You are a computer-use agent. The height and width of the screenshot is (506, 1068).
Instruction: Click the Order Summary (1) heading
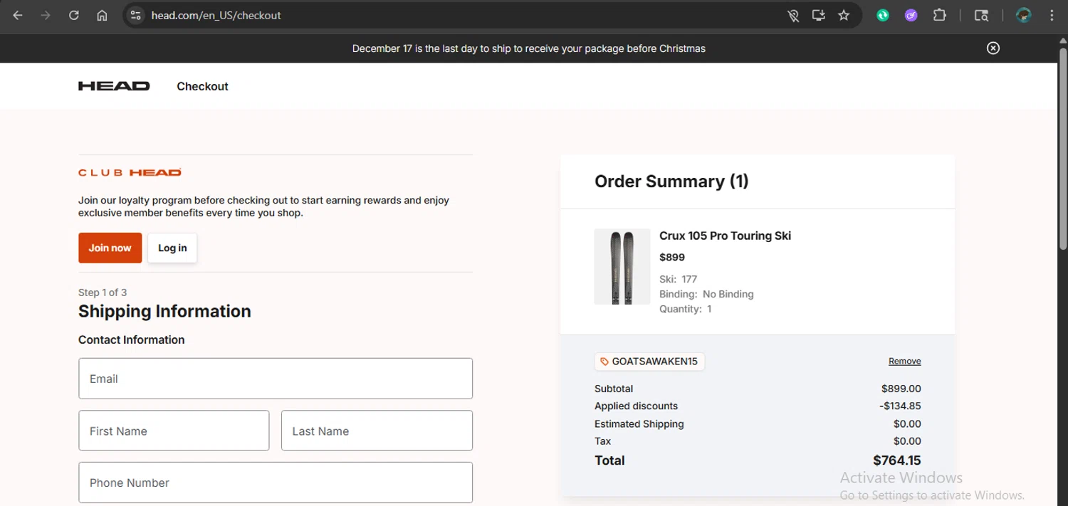pyautogui.click(x=671, y=181)
